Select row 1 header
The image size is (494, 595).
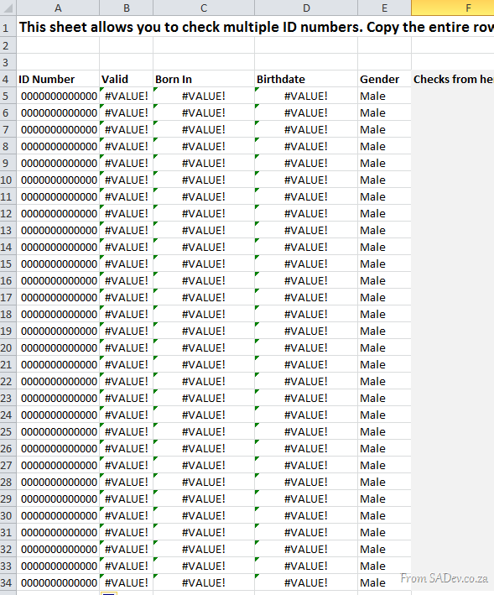8,28
